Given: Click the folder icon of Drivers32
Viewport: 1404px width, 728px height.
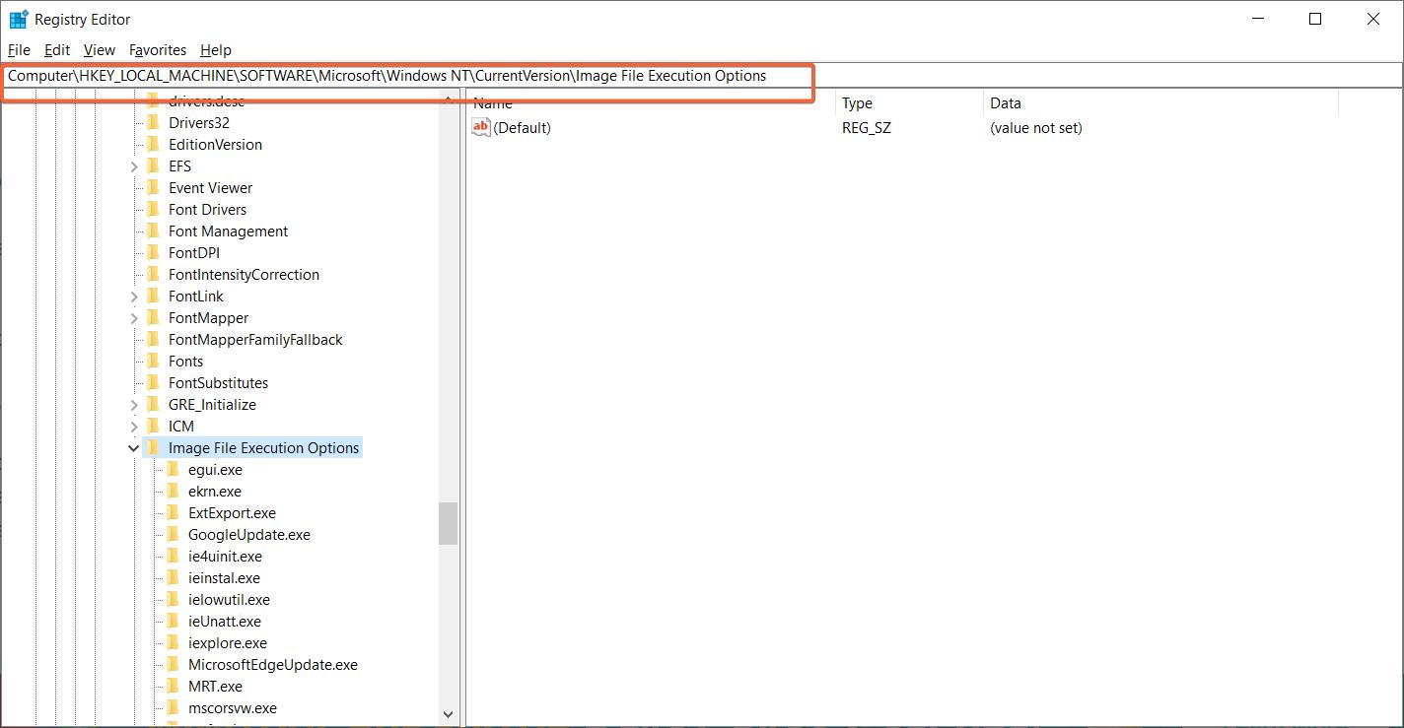Looking at the screenshot, I should tap(153, 123).
